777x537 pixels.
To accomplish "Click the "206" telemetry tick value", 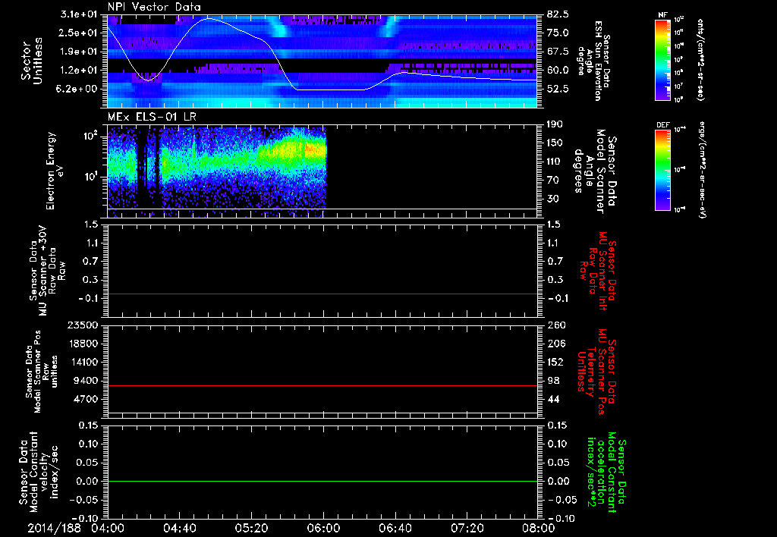I will click(556, 344).
